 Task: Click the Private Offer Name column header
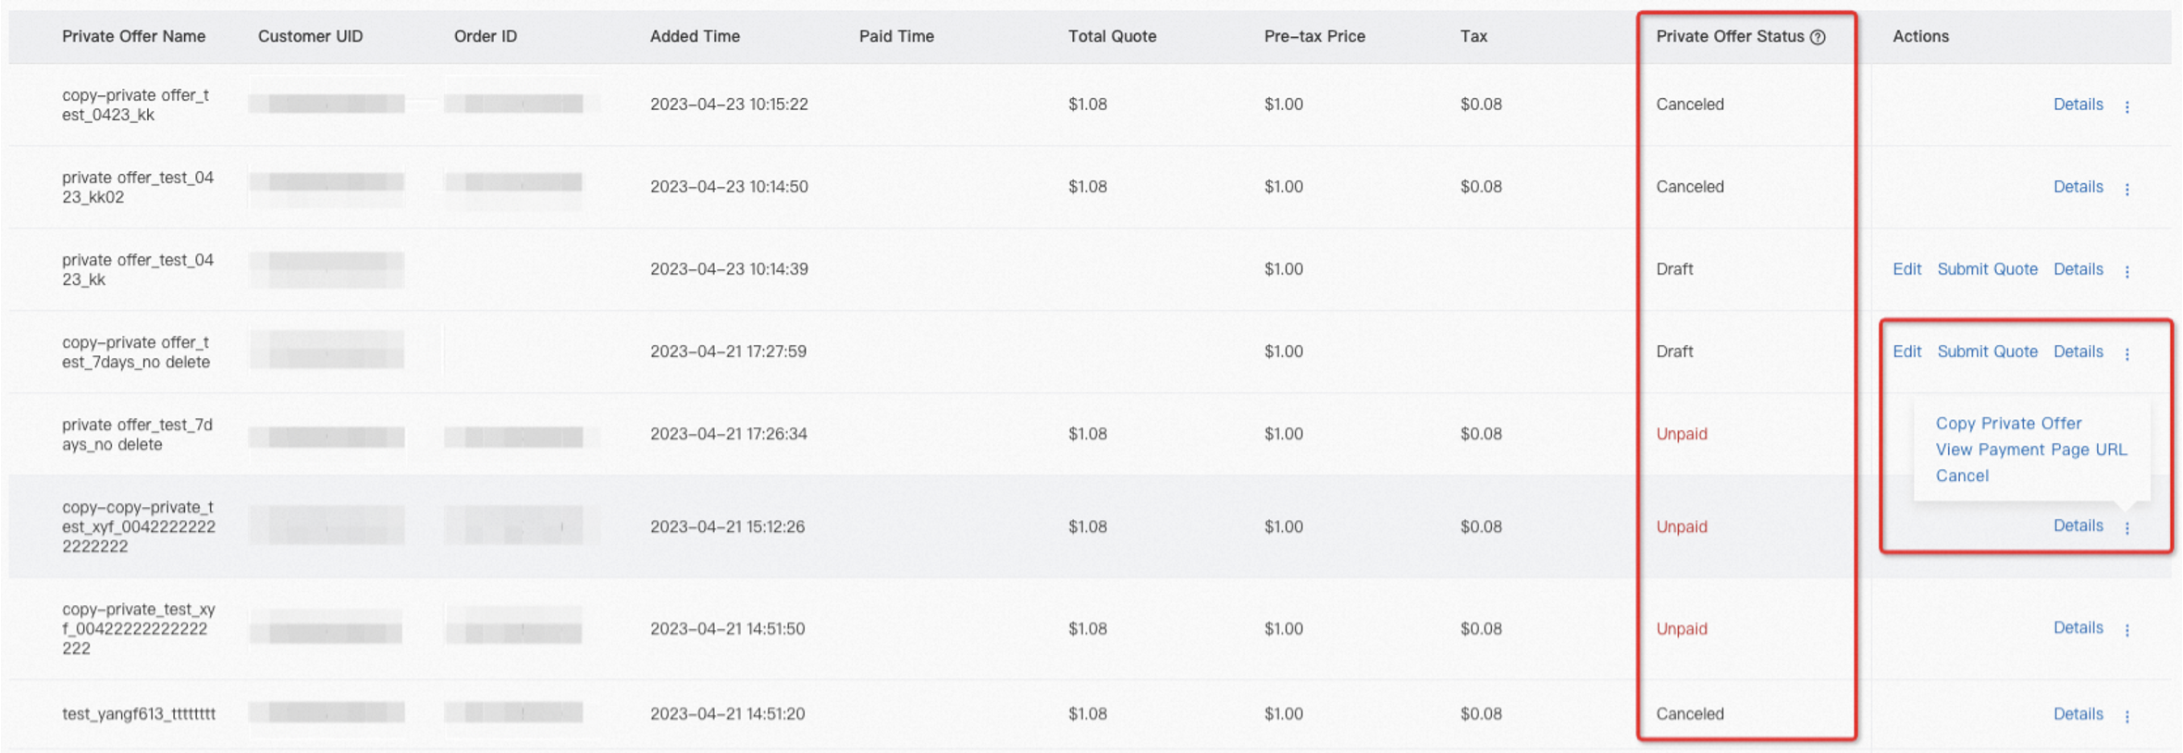(x=133, y=36)
